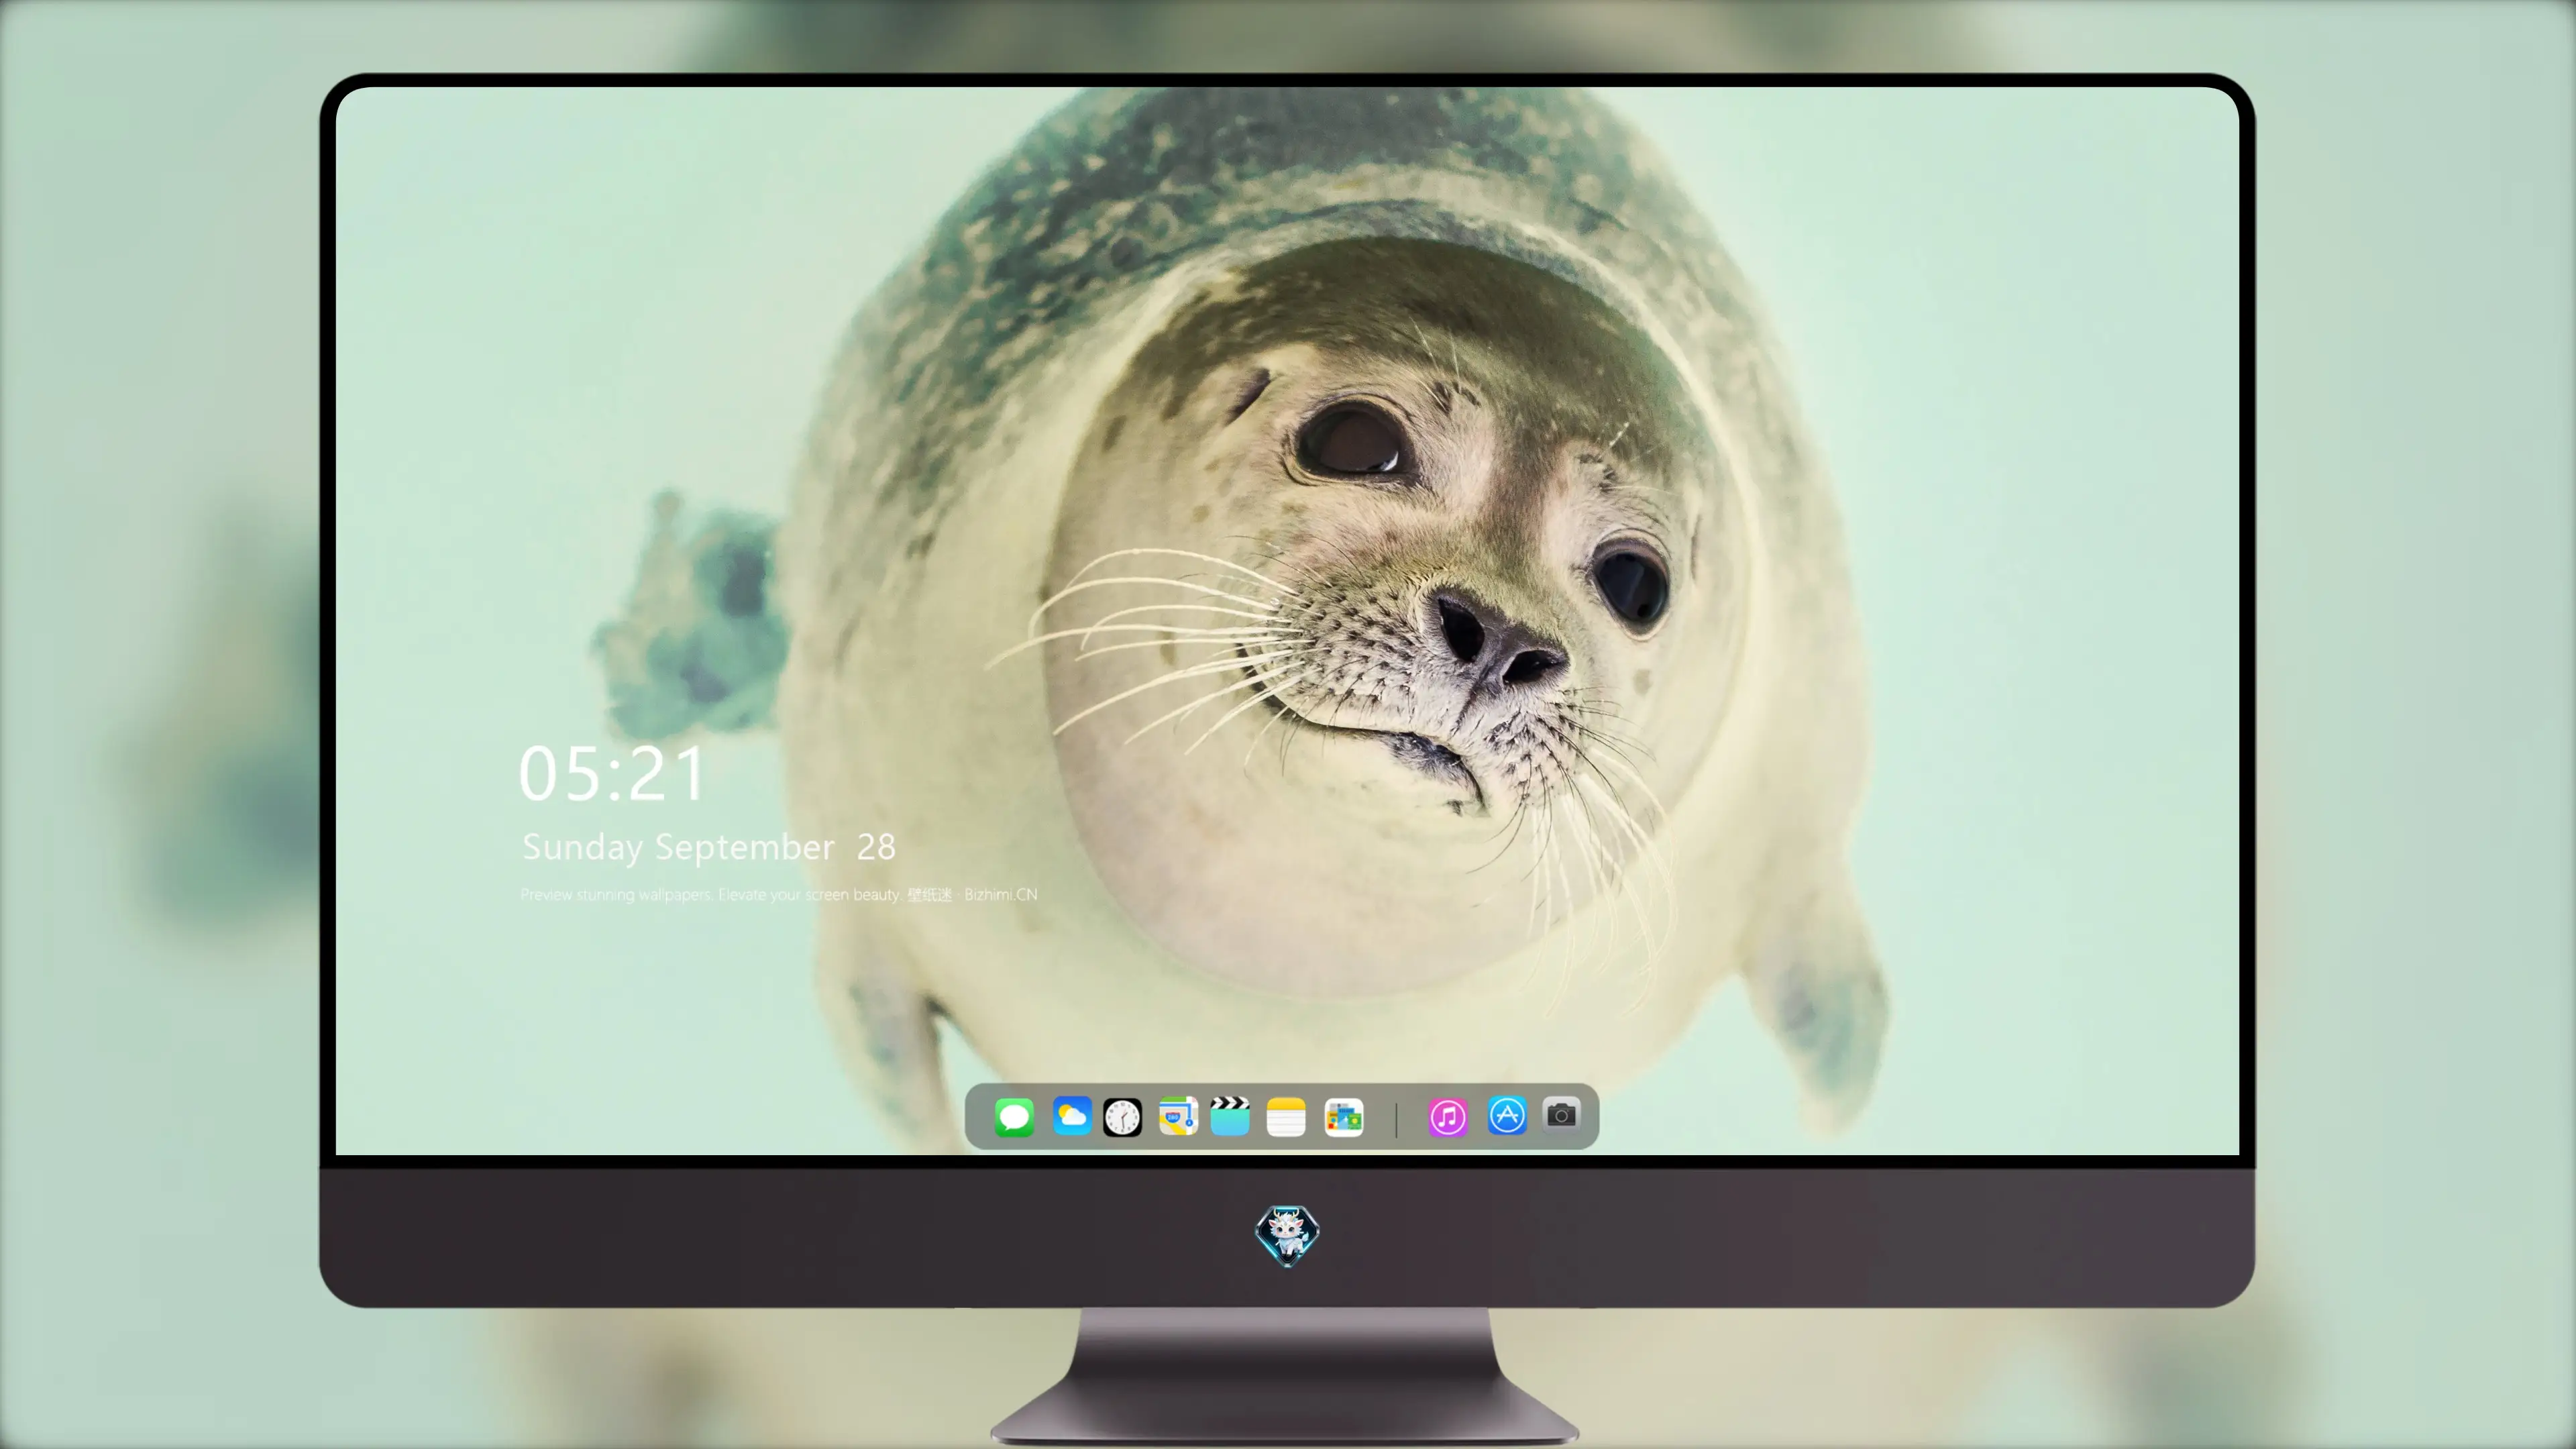Launch the Camera app from dock
2576x1449 pixels.
coord(1561,1114)
